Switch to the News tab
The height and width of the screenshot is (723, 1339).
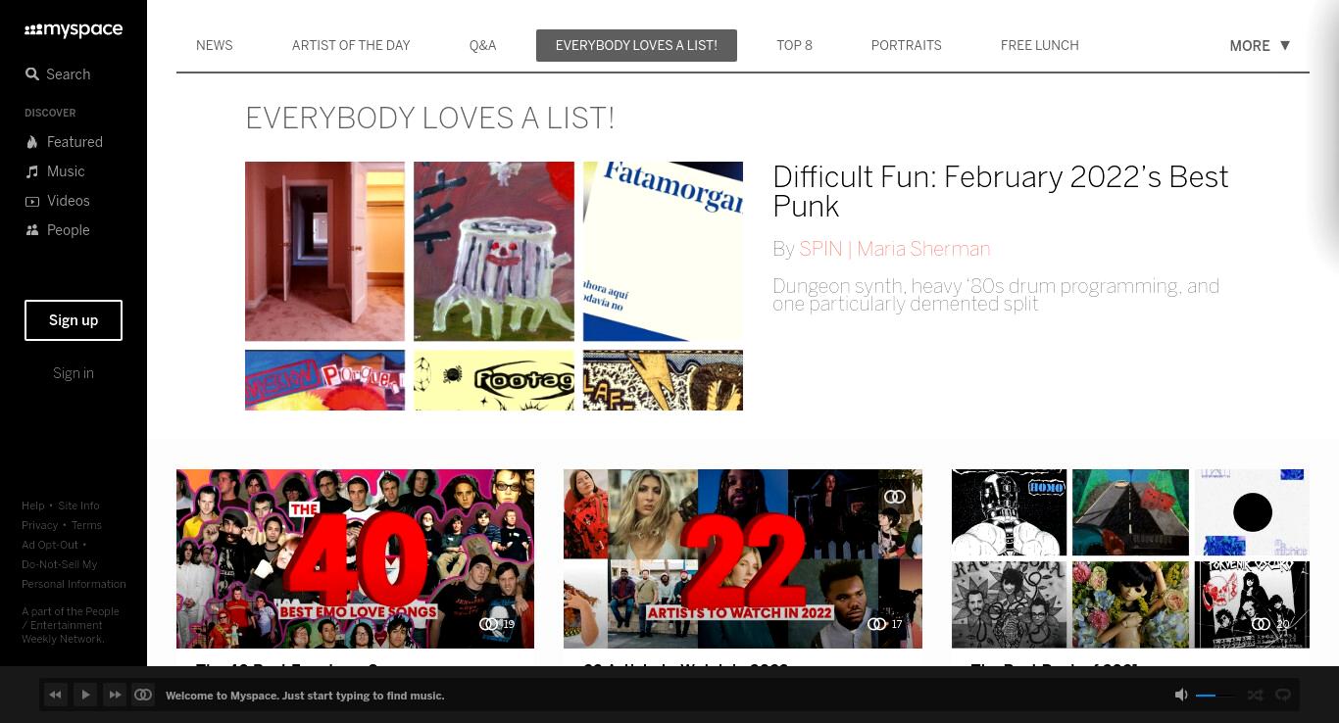pyautogui.click(x=214, y=45)
